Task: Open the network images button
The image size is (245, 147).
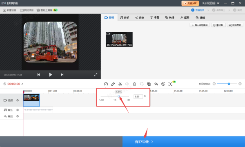Action: click(235, 25)
